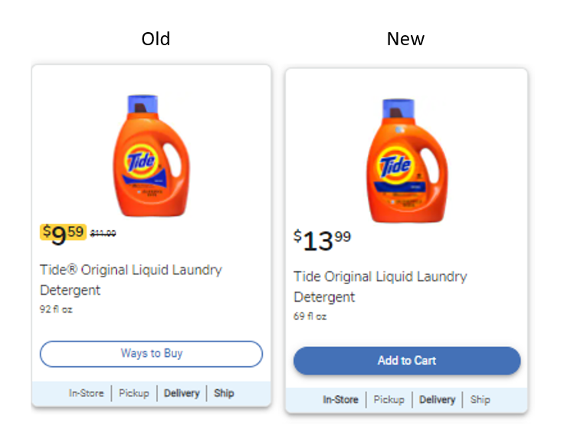Click the yellow highlighted $9.59 sale price

[63, 233]
